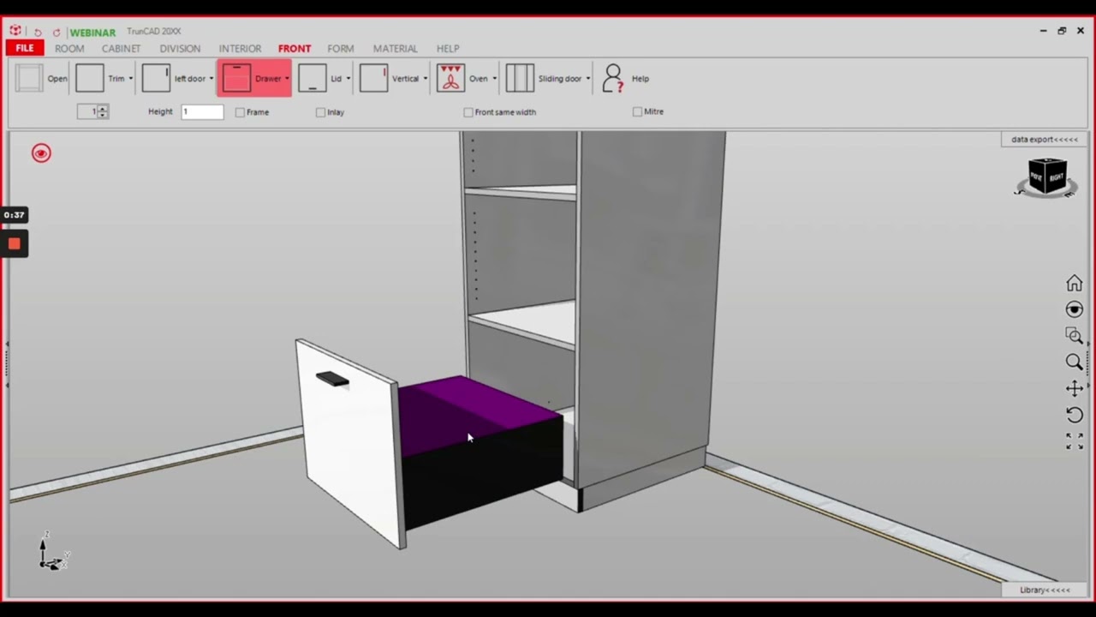
Task: Switch to the MATERIAL tab
Action: point(395,49)
